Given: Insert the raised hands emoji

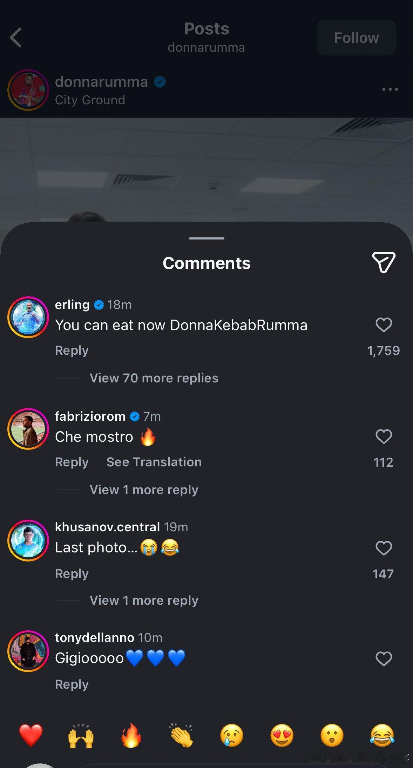Looking at the screenshot, I should pyautogui.click(x=81, y=735).
